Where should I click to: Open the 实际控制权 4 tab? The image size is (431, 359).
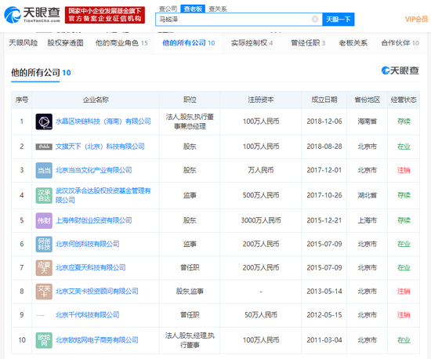[252, 43]
